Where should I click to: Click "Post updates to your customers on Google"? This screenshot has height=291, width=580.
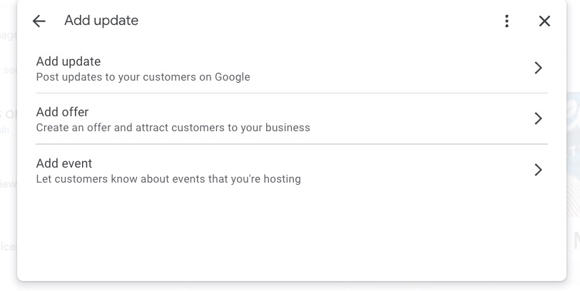(143, 77)
